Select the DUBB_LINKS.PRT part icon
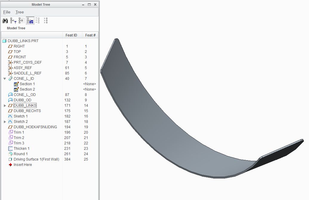 [x=4, y=41]
